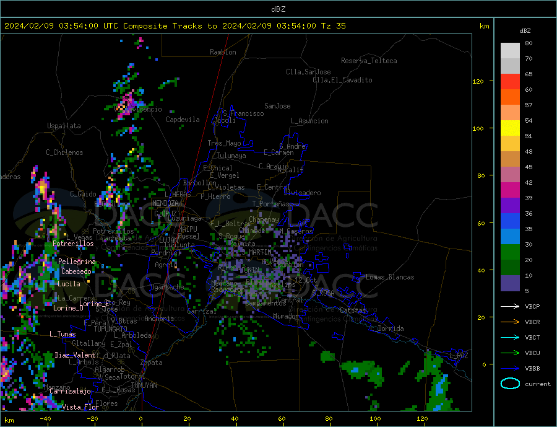Viewport: 557px width, 427px height.
Task: Click the cyan VBCT arrow in legend
Action: [510, 337]
